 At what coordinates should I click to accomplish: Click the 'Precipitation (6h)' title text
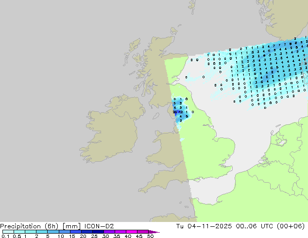tap(29, 226)
